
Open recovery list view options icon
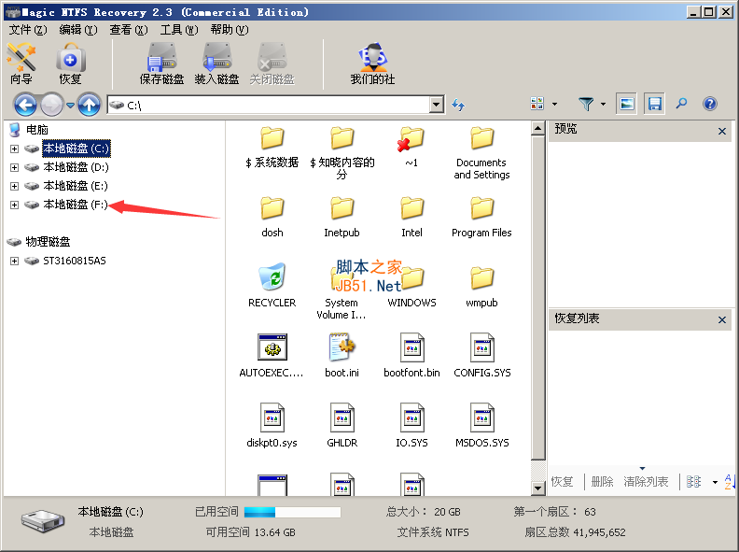pyautogui.click(x=693, y=482)
